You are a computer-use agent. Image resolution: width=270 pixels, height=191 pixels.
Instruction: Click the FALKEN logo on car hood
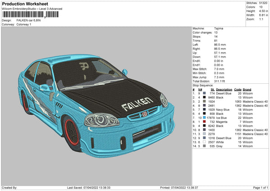tap(137, 104)
